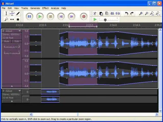The width and height of the screenshot is (163, 122).
Task: Solo the first Aktuel track
Action: 17,41
